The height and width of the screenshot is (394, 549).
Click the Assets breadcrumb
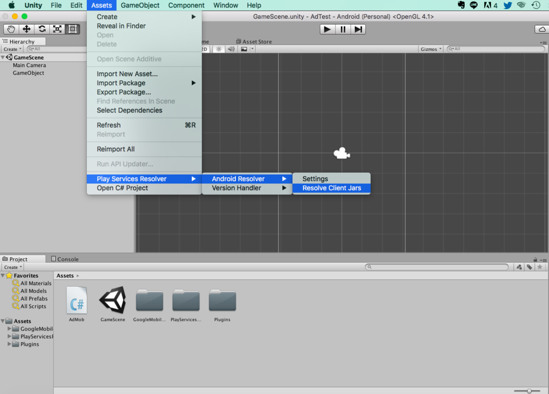pos(65,276)
